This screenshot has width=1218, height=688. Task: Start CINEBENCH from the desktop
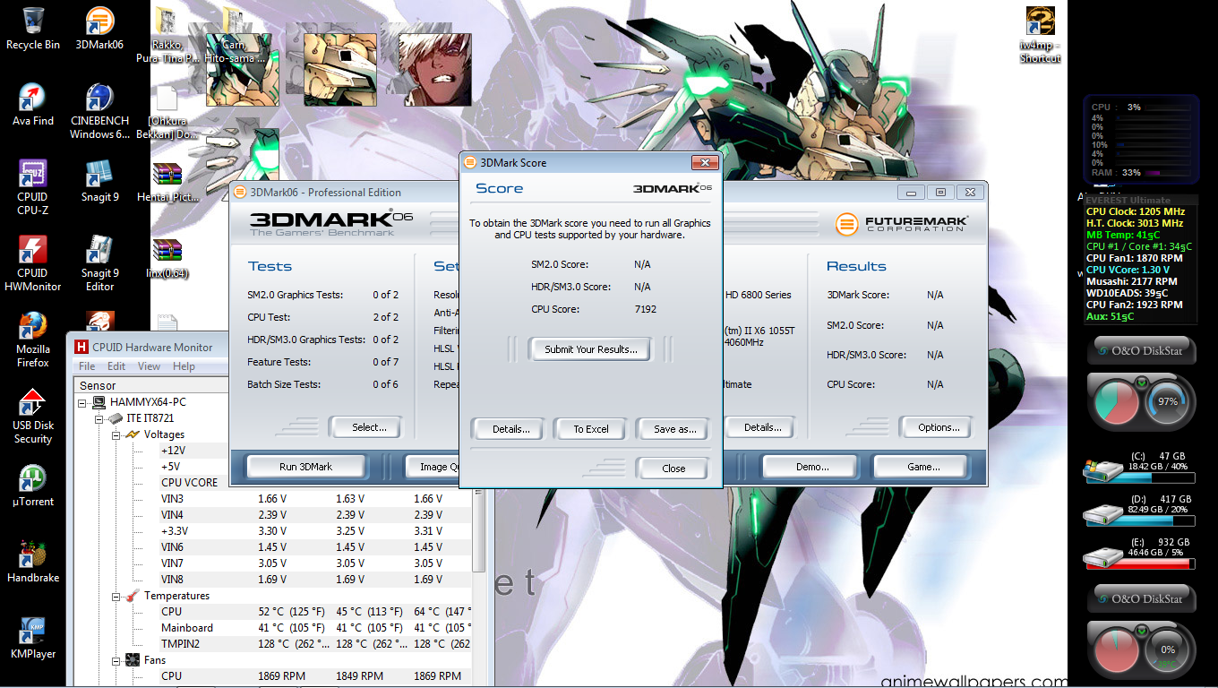coord(99,111)
